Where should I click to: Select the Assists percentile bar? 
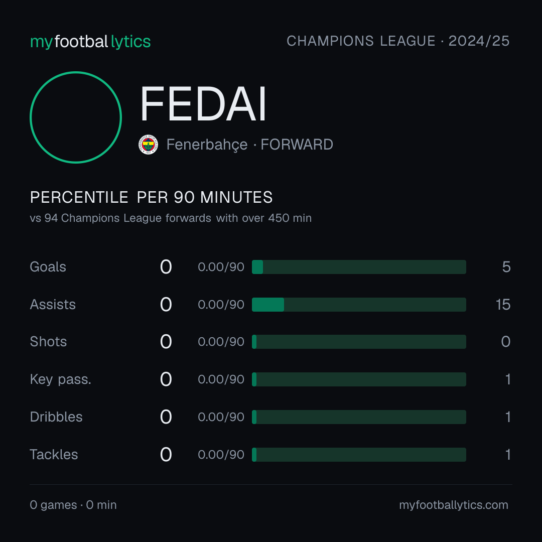point(359,305)
